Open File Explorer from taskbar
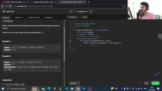The height and width of the screenshot is (91, 162). 72,89
